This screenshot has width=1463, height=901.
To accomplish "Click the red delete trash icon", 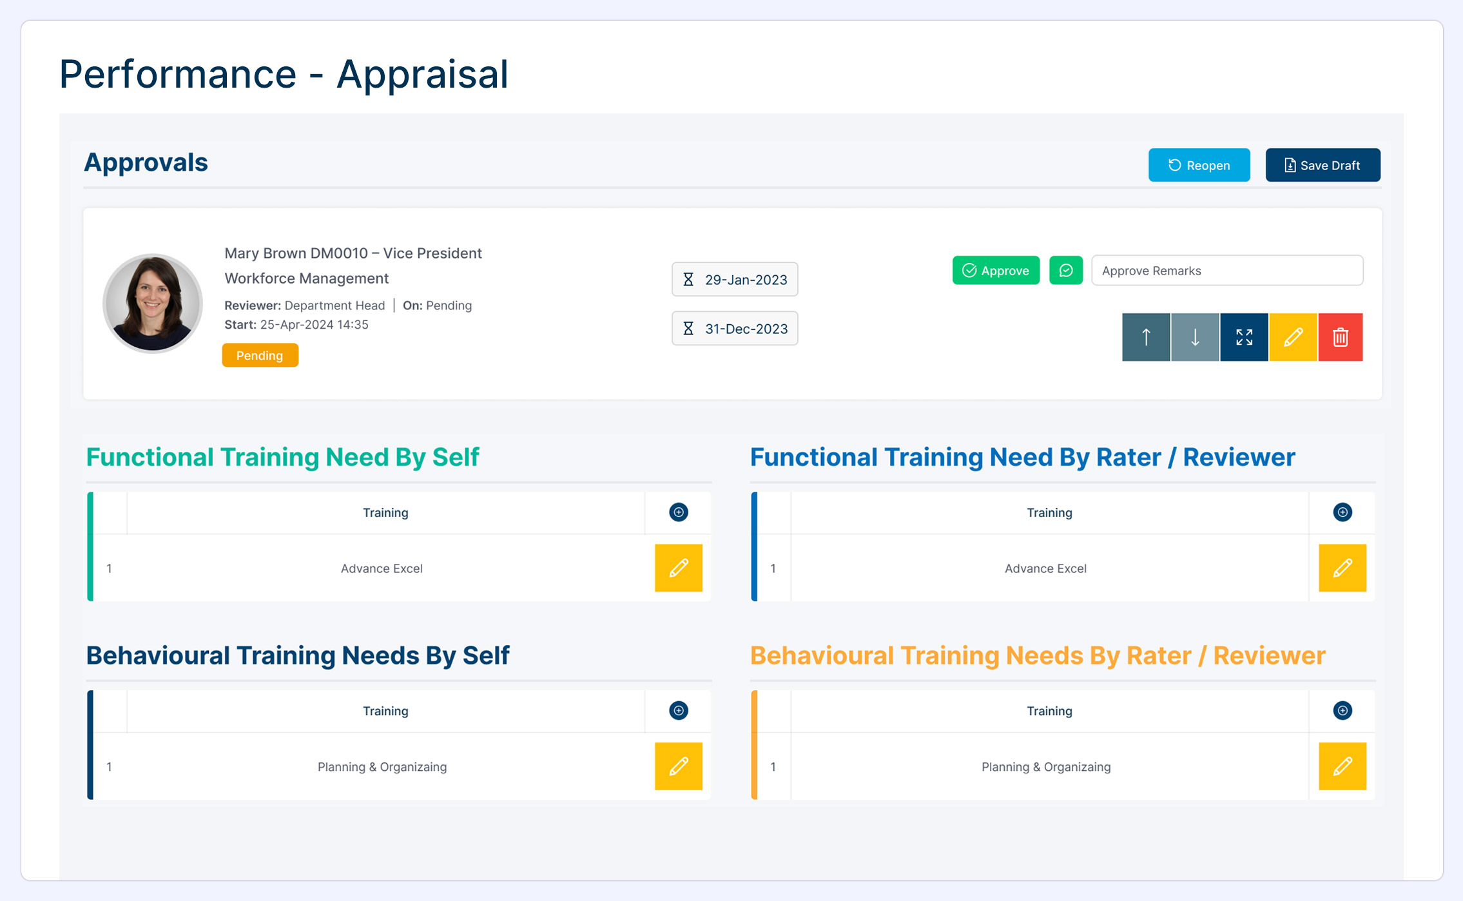I will point(1341,337).
